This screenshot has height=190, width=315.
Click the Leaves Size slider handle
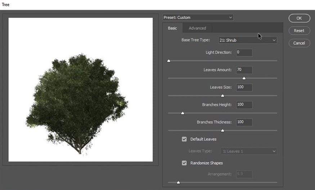[222, 96]
